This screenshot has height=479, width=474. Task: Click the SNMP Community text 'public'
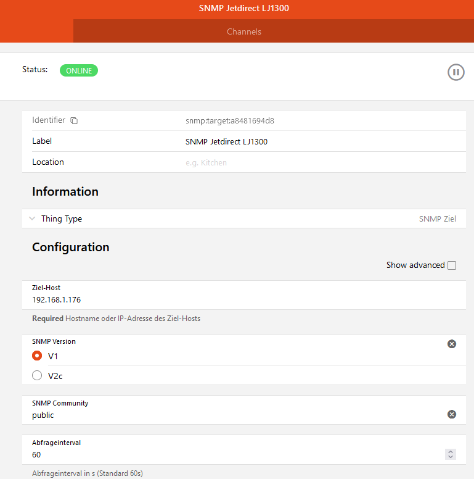(43, 415)
